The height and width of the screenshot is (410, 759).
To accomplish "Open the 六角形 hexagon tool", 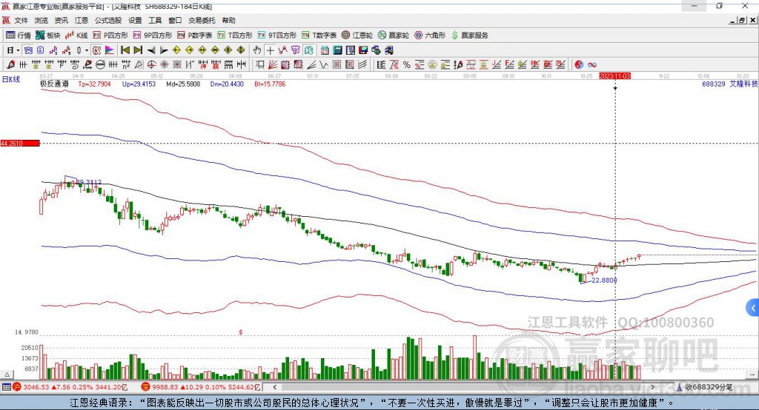I will coord(430,36).
